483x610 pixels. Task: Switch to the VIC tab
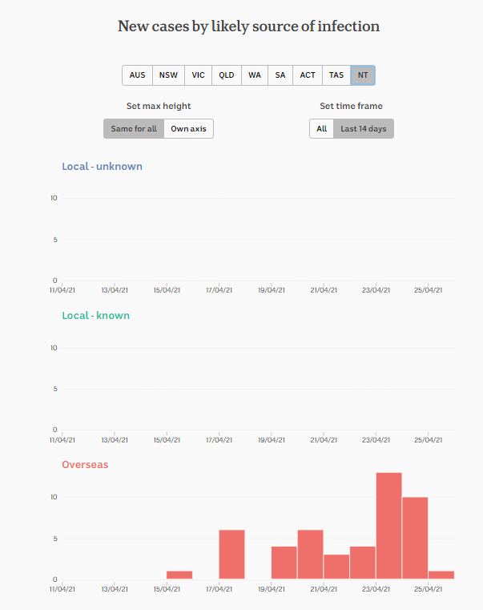[199, 75]
